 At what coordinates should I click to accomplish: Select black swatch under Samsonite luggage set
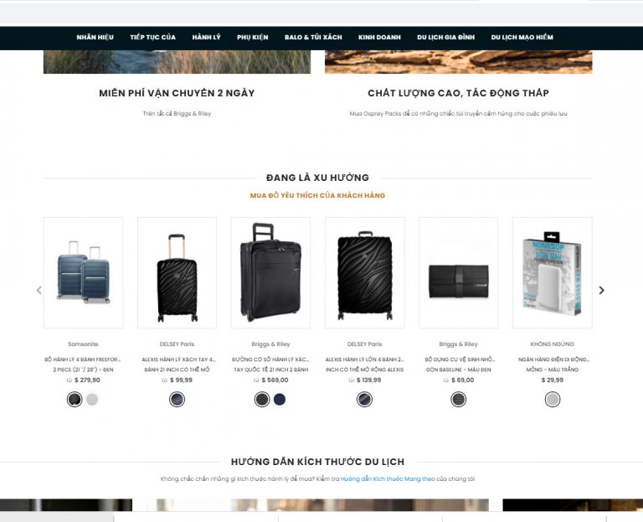pos(75,400)
